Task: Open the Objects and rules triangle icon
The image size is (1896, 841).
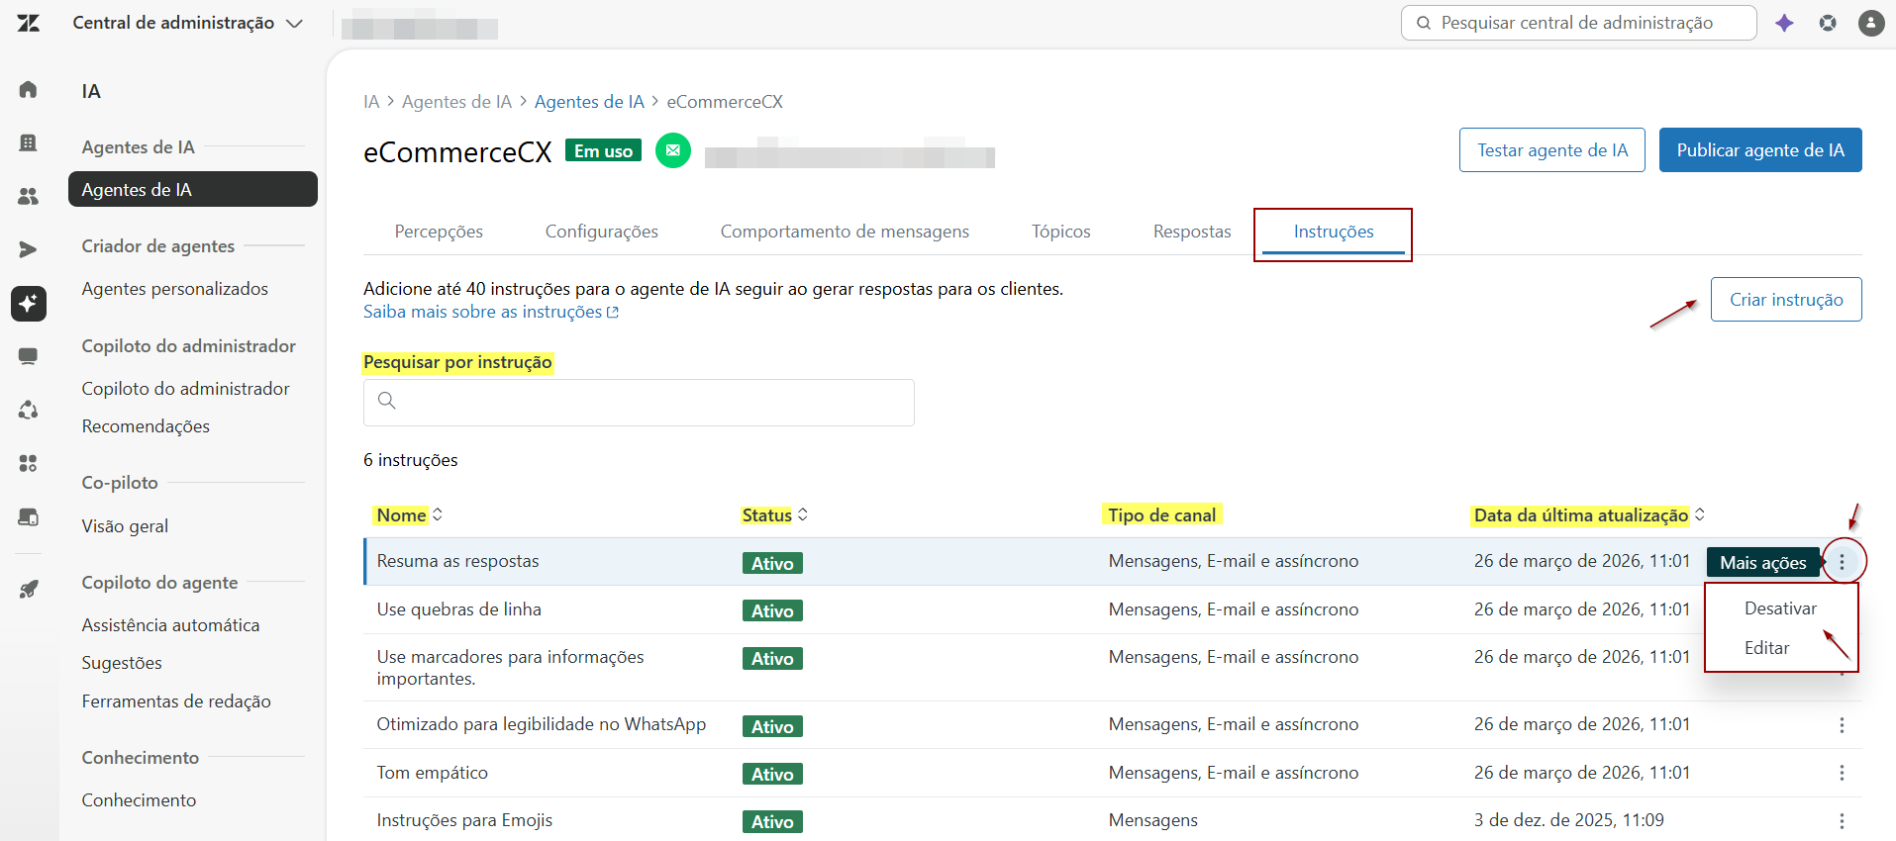Action: click(29, 410)
